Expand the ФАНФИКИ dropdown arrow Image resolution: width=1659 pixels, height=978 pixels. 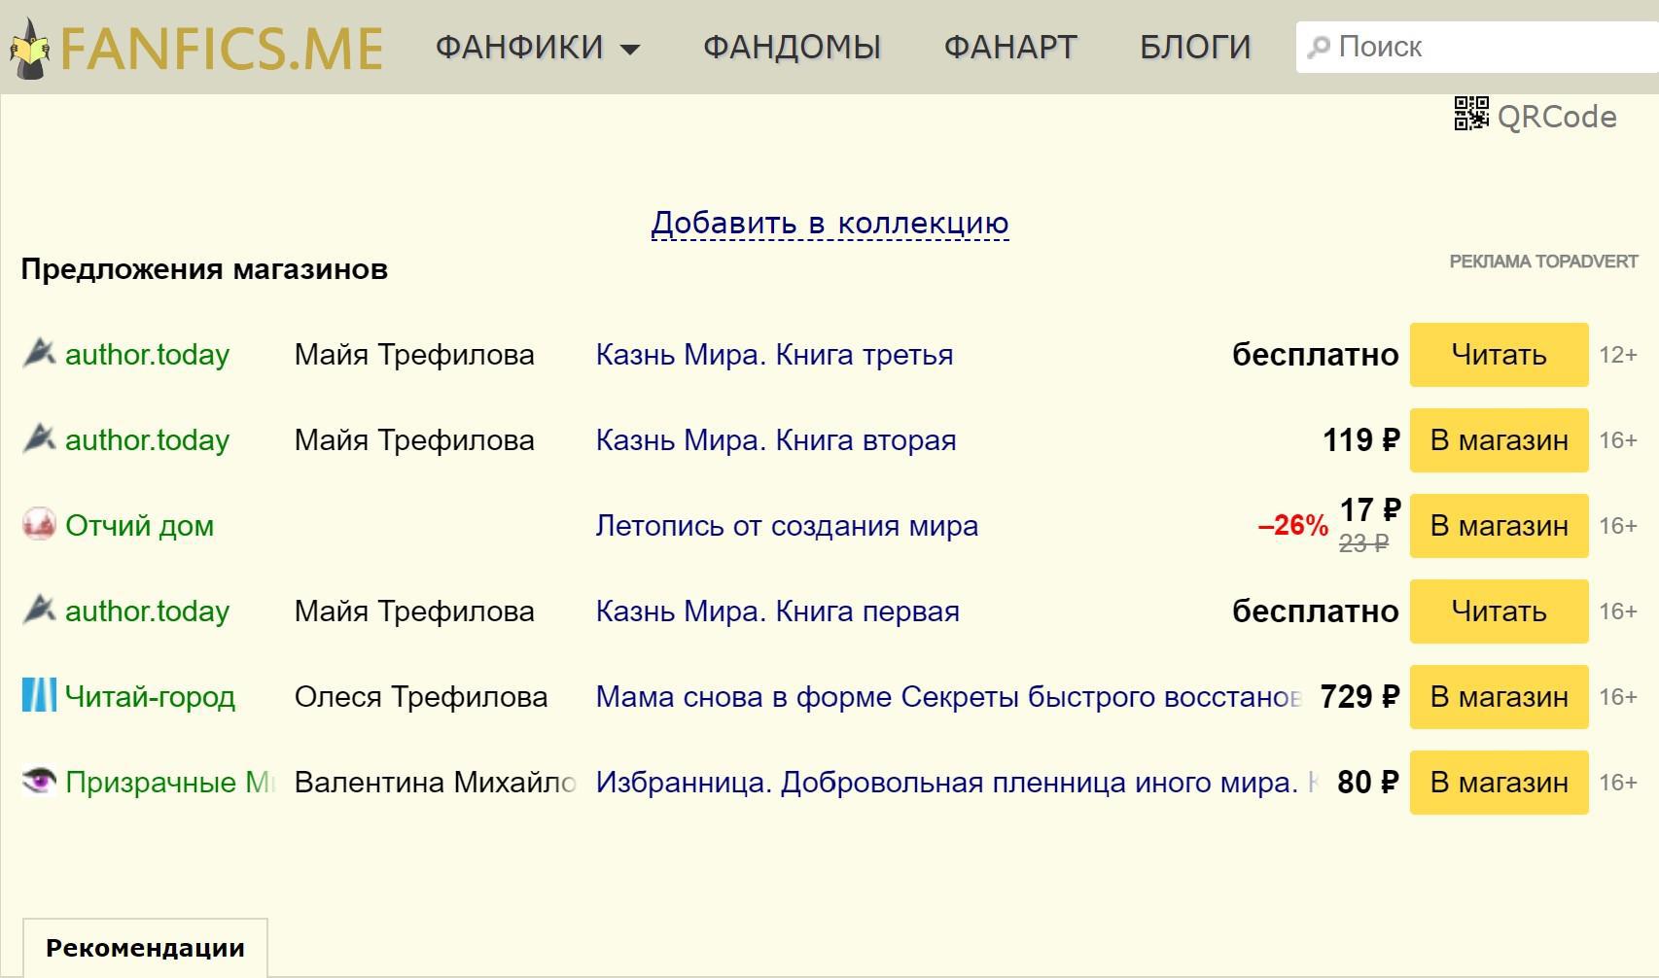click(x=630, y=49)
